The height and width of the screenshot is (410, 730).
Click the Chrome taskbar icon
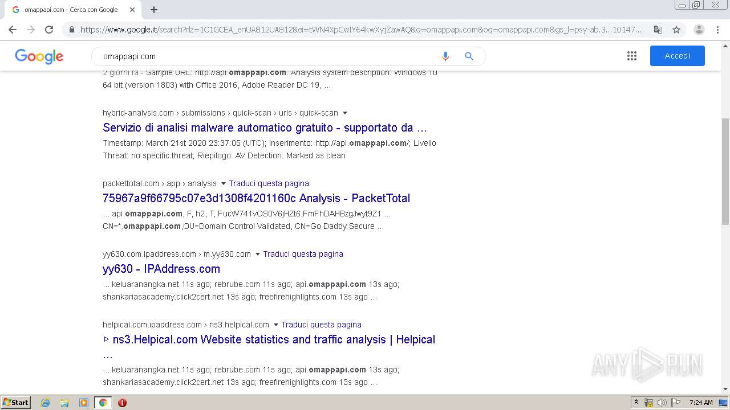click(x=103, y=403)
